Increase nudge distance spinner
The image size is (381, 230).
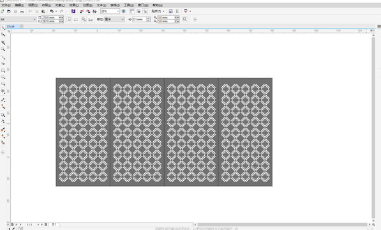(x=148, y=19)
